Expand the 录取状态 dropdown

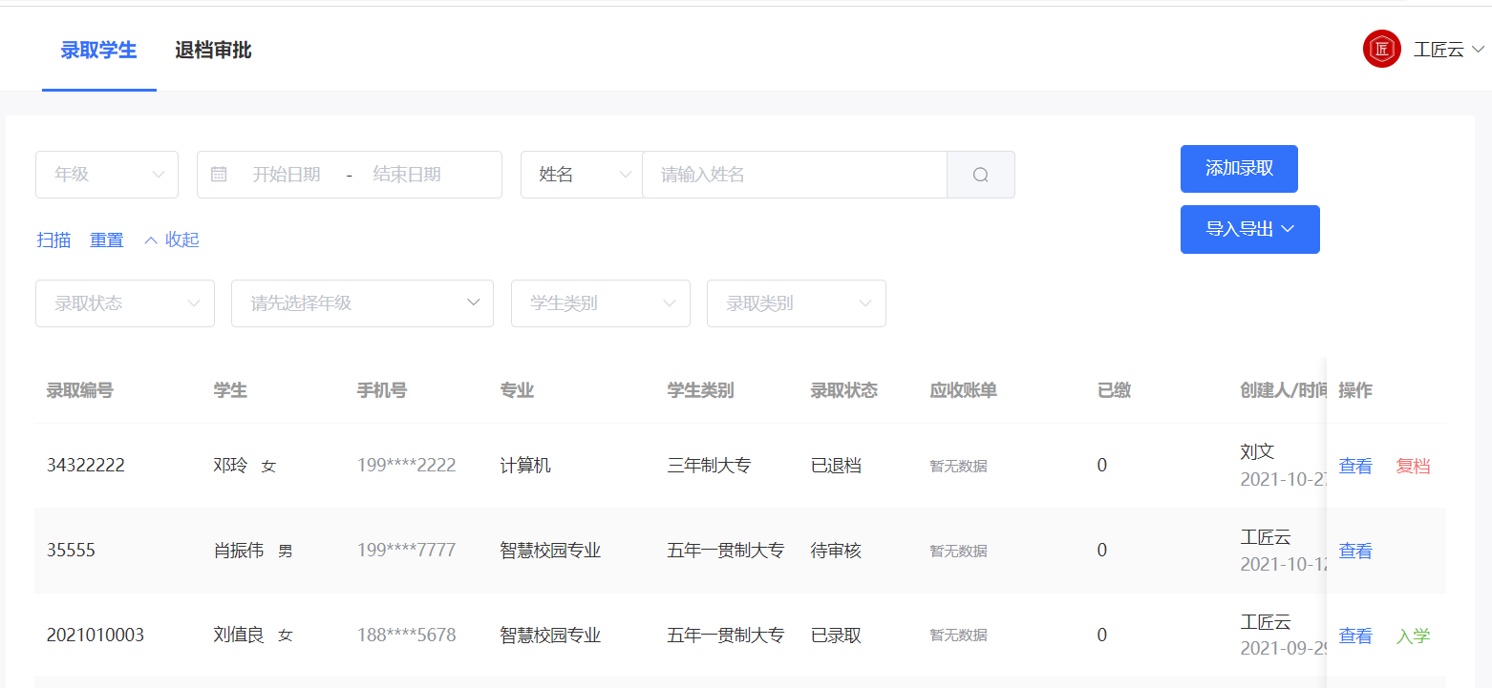pos(124,302)
